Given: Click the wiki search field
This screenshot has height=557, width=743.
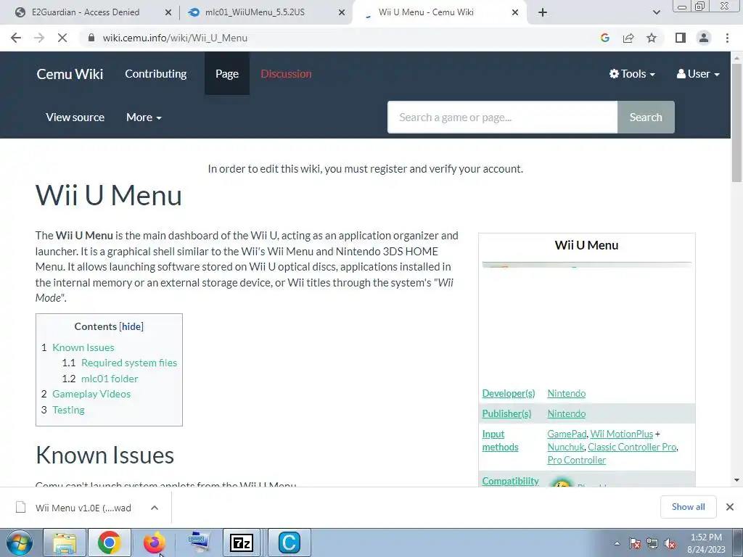Looking at the screenshot, I should (x=502, y=117).
